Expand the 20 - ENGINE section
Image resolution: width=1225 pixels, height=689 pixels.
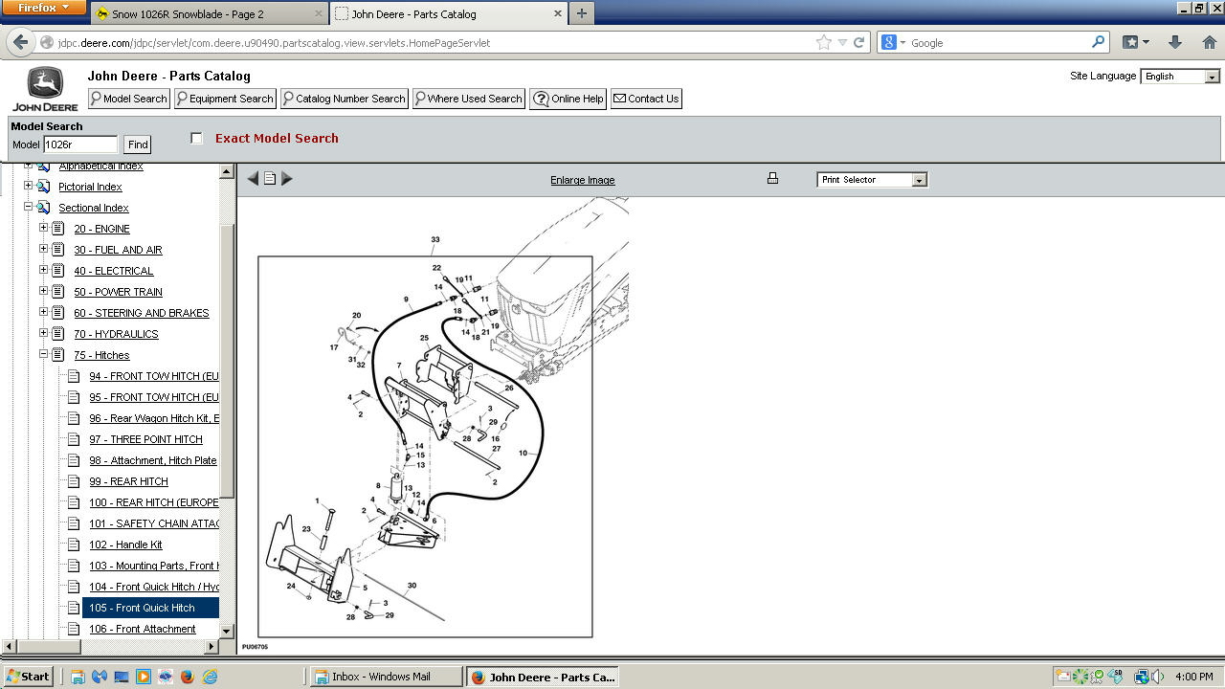tap(43, 228)
